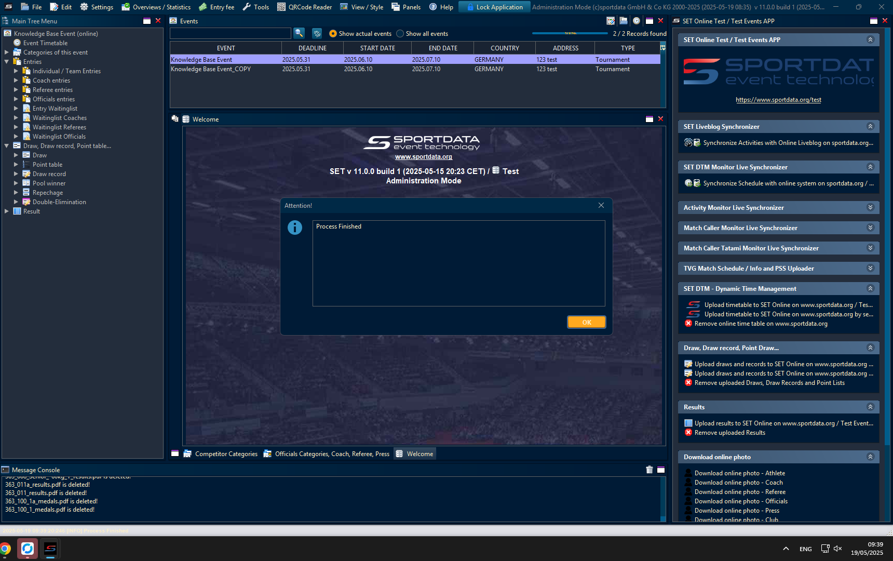Open the Entry fee menu
The width and height of the screenshot is (893, 561).
point(217,7)
